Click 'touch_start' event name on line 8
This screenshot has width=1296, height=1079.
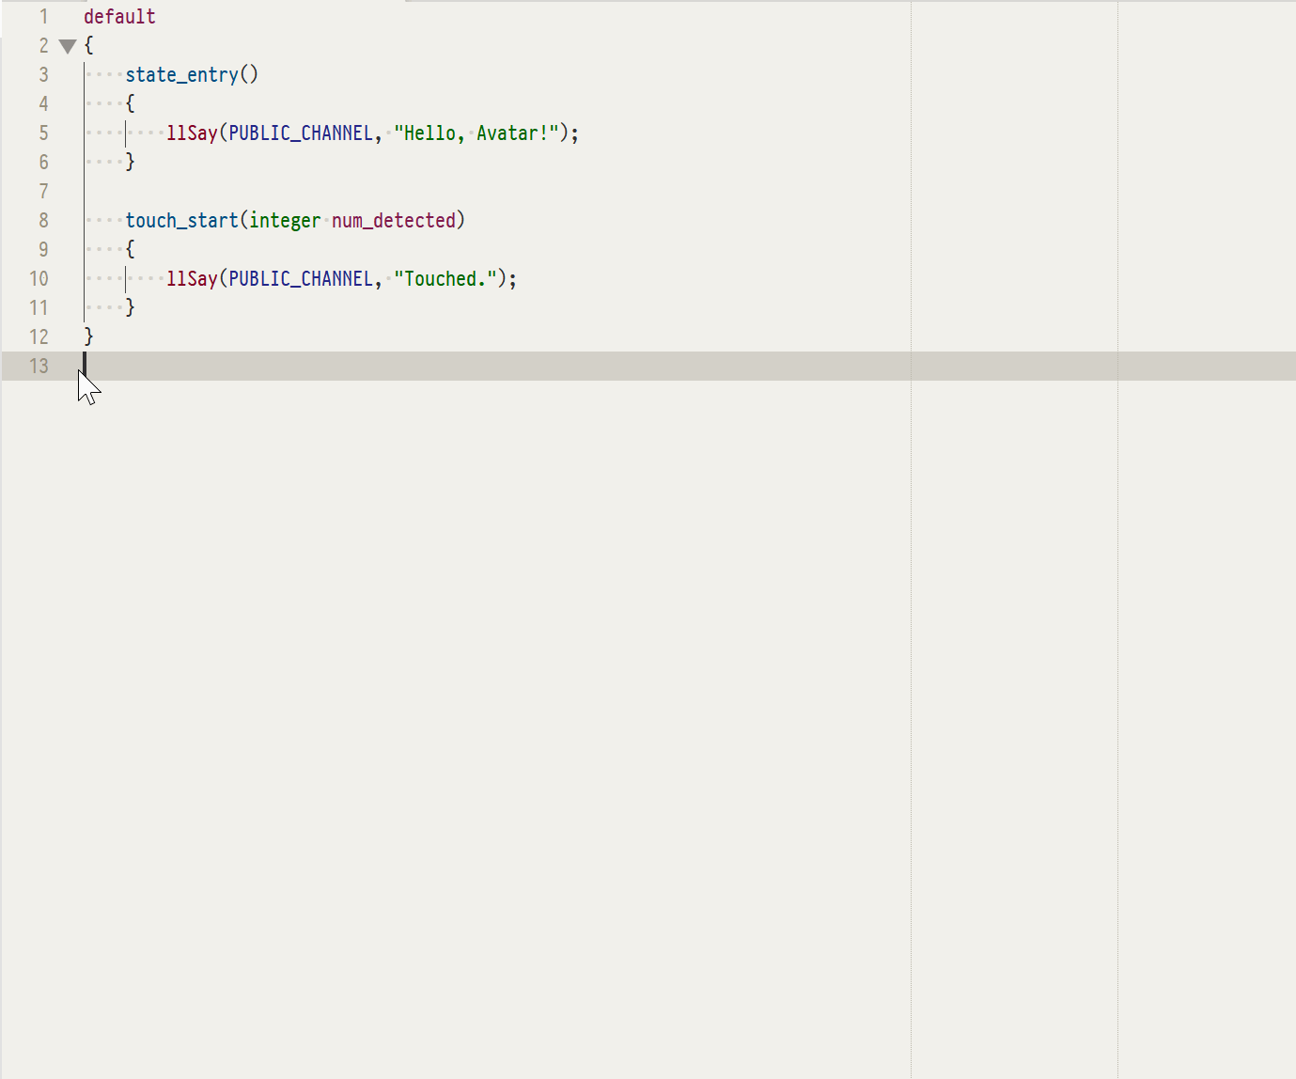181,221
